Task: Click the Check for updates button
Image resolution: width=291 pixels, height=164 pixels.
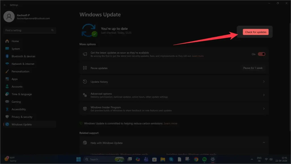Action: [x=255, y=32]
